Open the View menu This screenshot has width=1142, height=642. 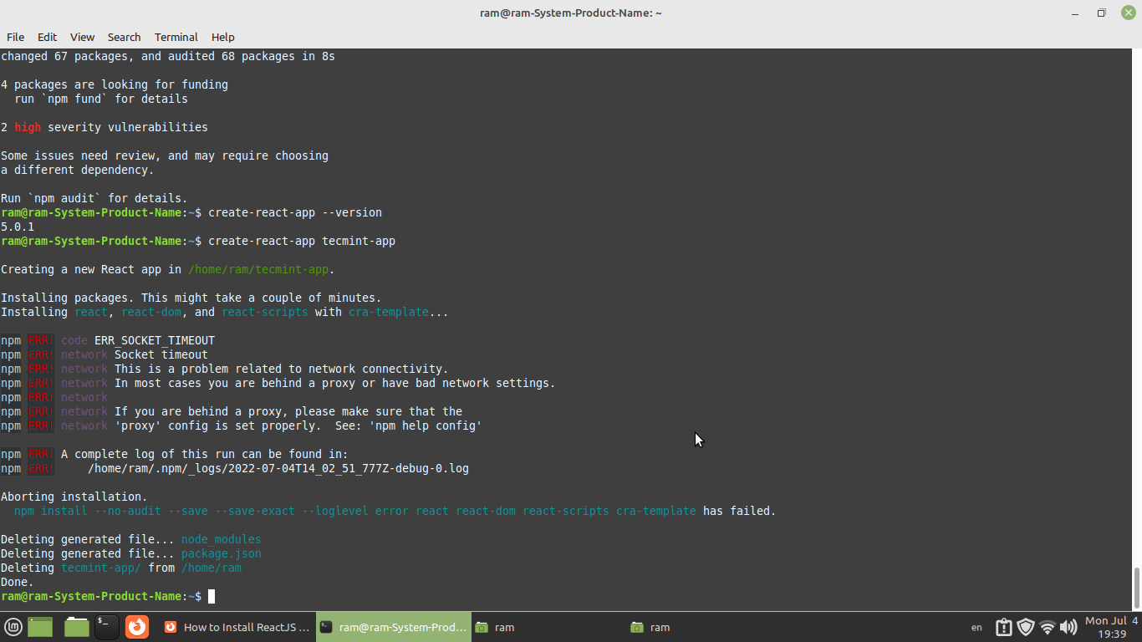point(82,37)
